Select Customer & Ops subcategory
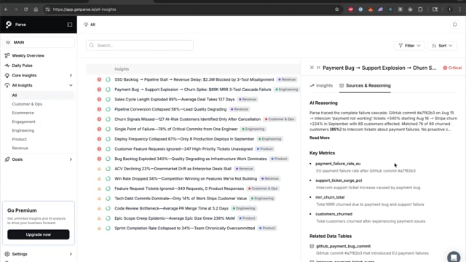The image size is (466, 262). point(27,104)
